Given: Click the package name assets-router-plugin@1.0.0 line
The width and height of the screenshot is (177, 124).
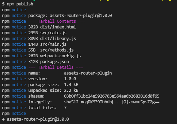Looking at the screenshot, I should tap(70, 16).
